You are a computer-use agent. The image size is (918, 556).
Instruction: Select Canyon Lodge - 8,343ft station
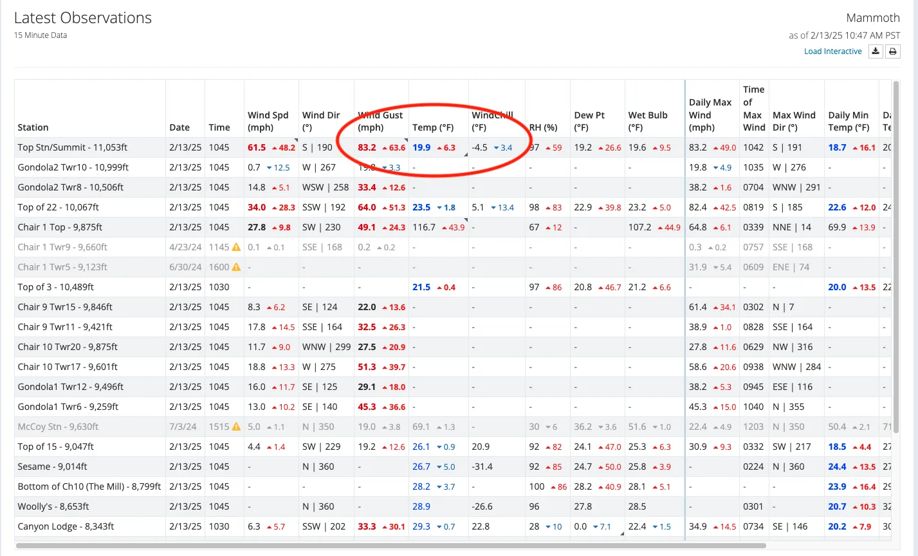pyautogui.click(x=66, y=526)
